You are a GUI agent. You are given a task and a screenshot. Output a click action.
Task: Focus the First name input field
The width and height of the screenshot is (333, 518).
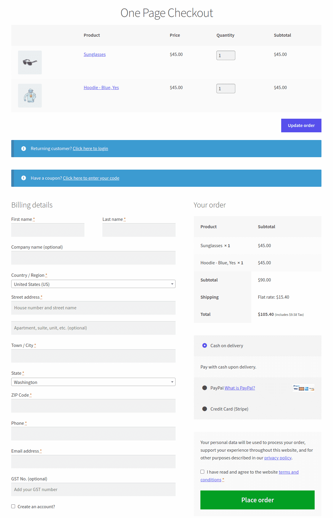click(x=48, y=230)
